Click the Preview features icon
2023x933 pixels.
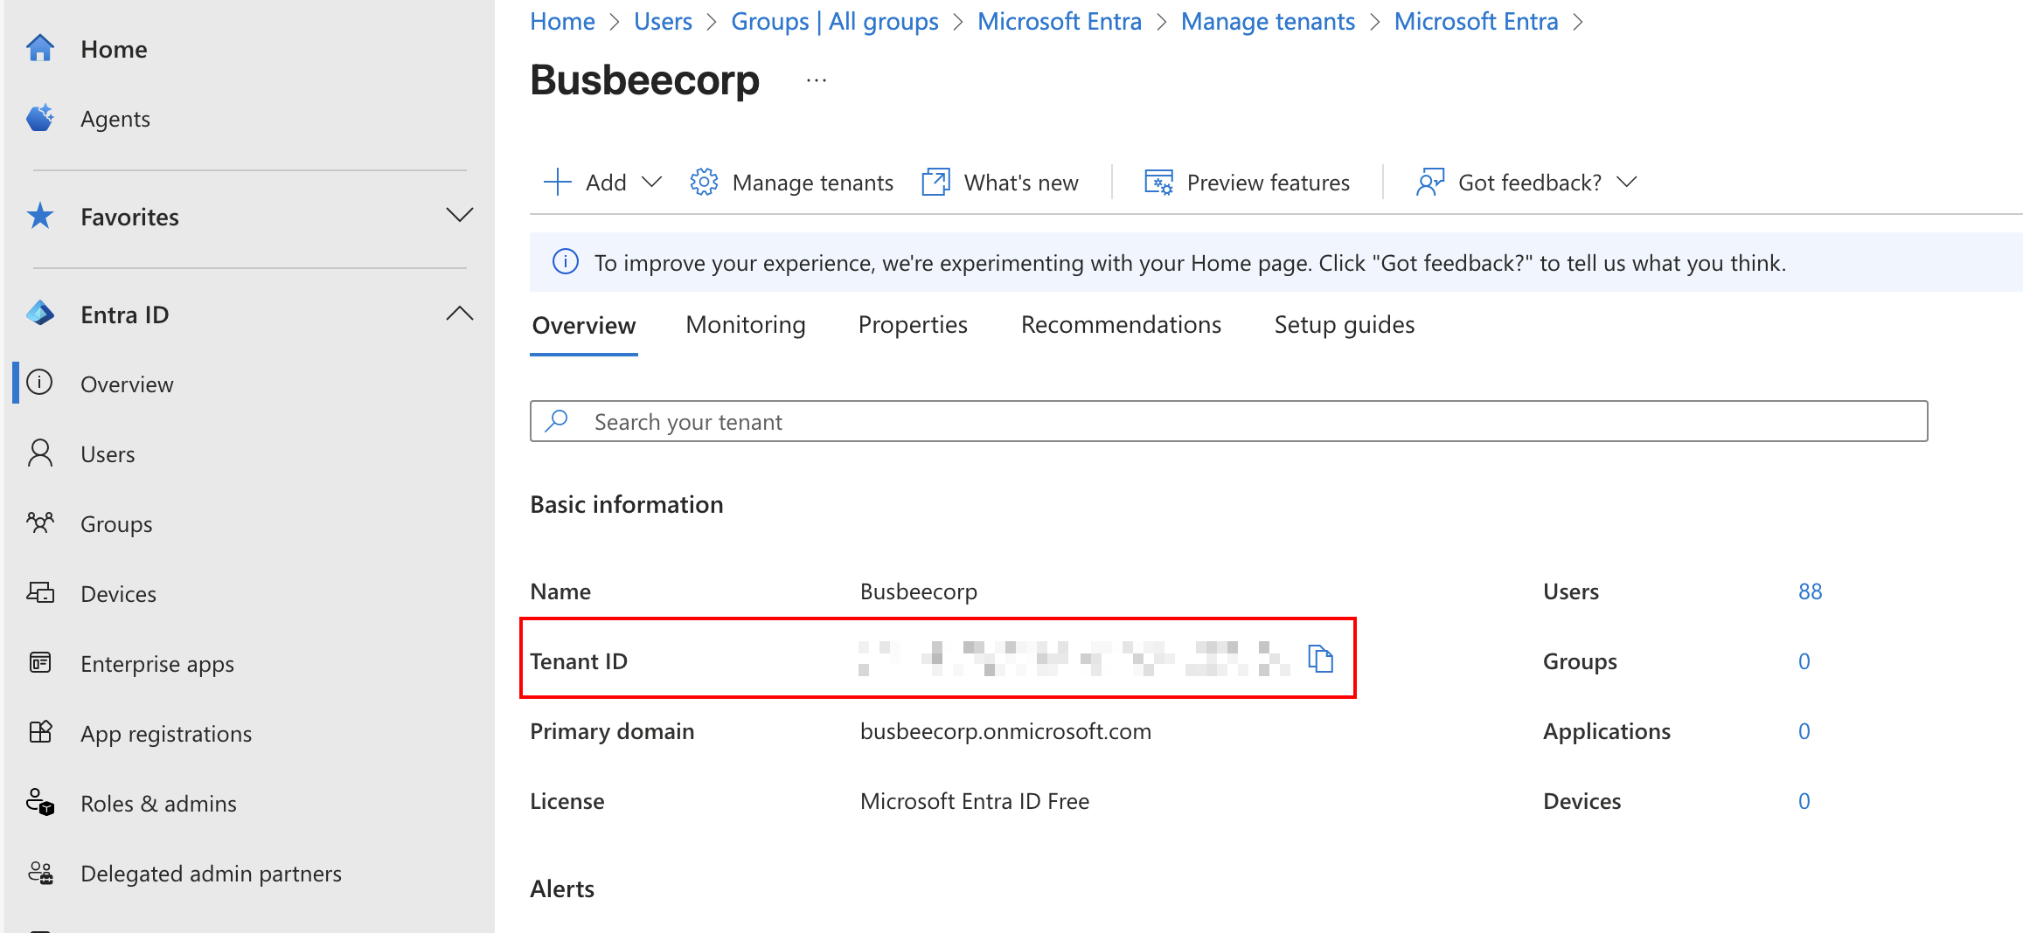1158,183
